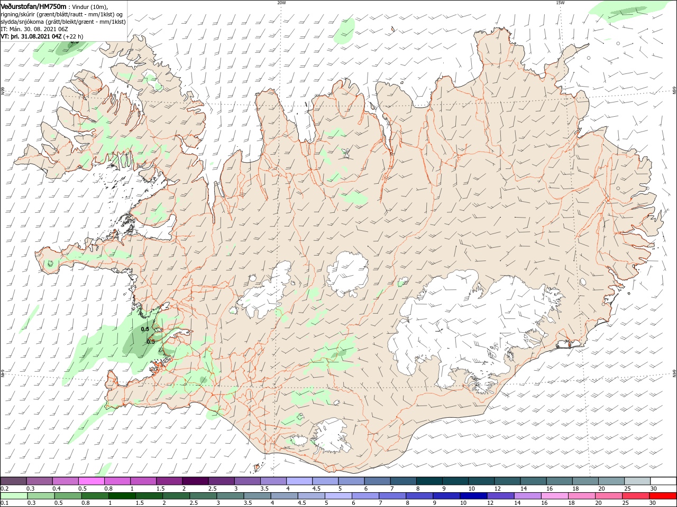
Task: Pick the darkest purple snow swatch at 2
Action: coord(195,481)
